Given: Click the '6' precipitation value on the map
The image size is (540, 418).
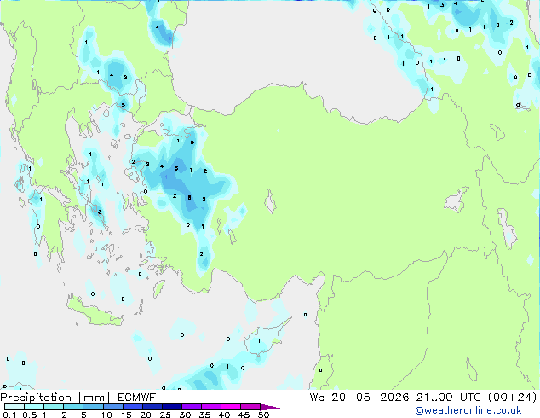Looking at the screenshot, I should (x=192, y=142).
